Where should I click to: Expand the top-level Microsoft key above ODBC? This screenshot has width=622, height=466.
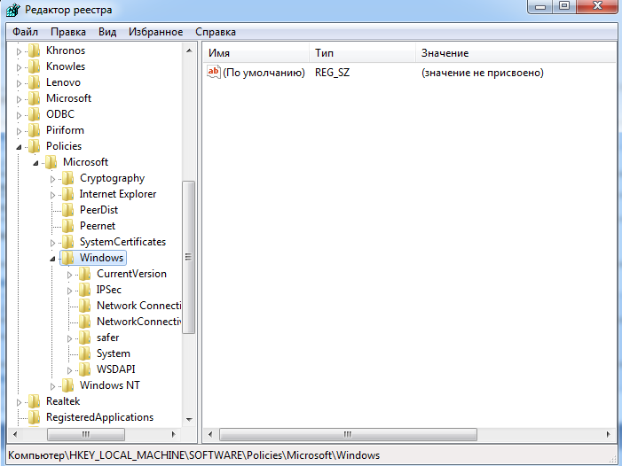tap(19, 99)
